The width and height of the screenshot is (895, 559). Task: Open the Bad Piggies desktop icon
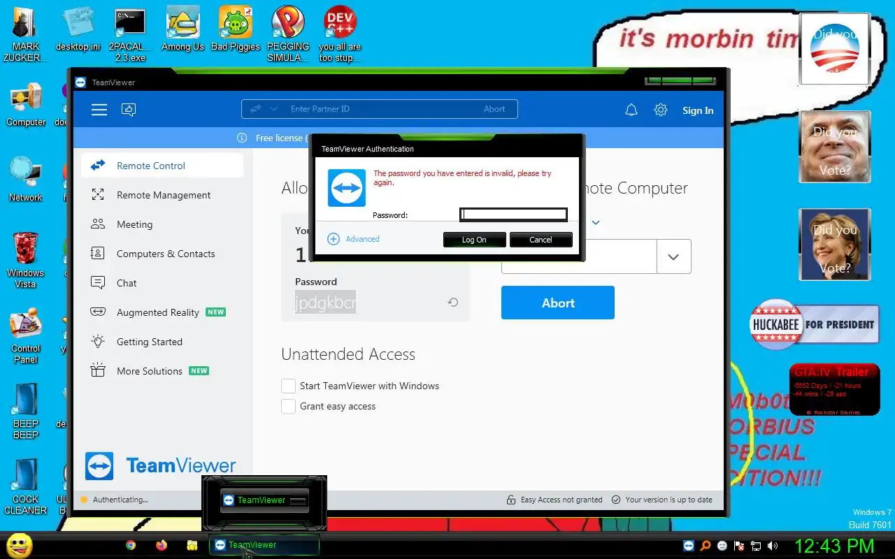(236, 29)
